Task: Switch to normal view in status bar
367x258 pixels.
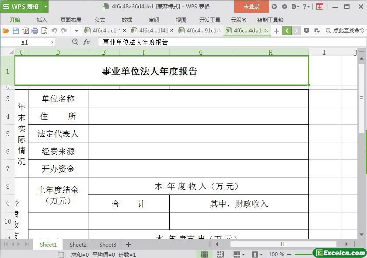Action: pos(204,254)
